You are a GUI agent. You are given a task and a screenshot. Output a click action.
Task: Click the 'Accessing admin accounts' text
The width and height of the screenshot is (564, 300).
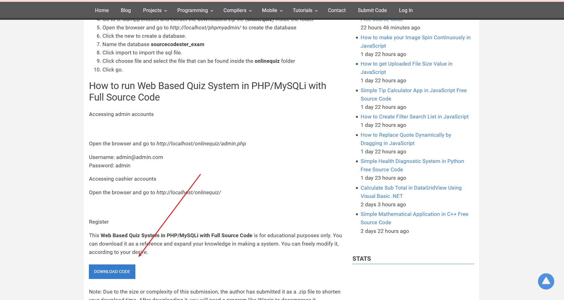121,114
